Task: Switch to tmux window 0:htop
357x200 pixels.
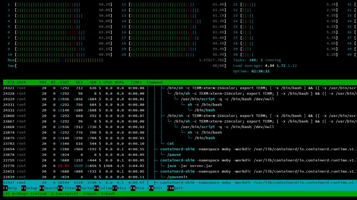Action: (20, 194)
